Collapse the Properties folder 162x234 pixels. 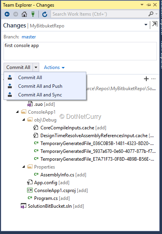pyautogui.click(x=24, y=167)
